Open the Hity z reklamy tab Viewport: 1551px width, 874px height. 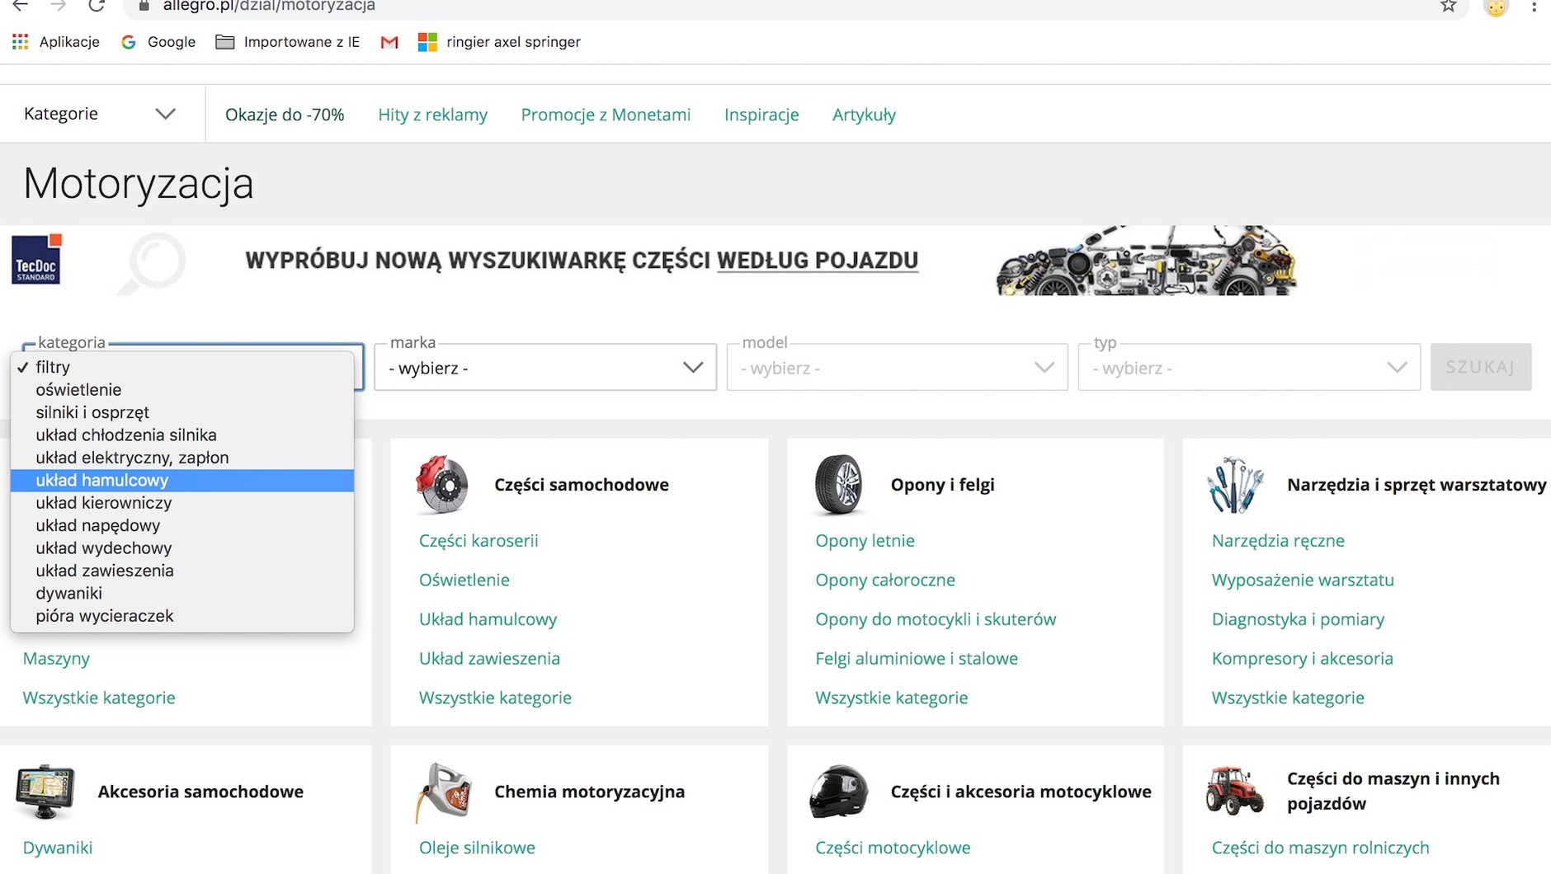(x=432, y=115)
